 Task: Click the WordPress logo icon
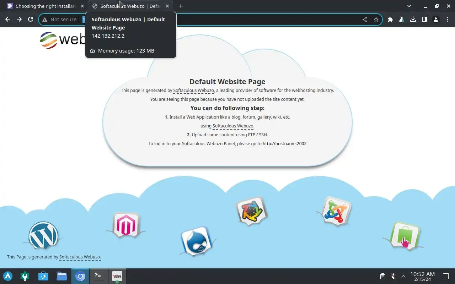(x=43, y=235)
